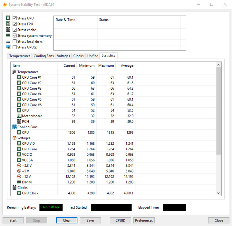
Task: Switch to the Temperatures tab
Action: [20, 56]
